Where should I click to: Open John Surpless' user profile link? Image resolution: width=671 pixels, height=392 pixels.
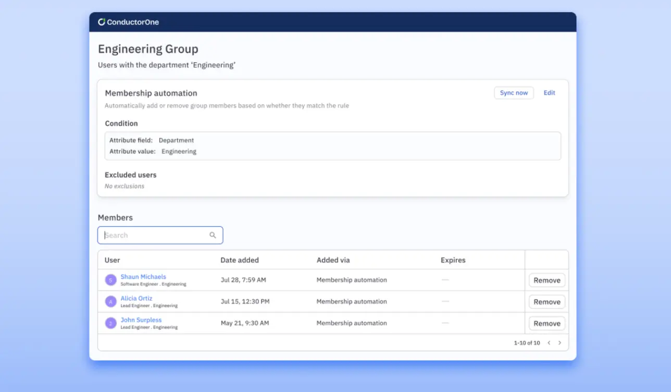(x=141, y=320)
